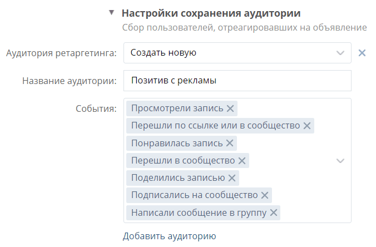Screen dimensions: 376x247
Task: Remove "Перешли по ссылке или в сообщество" tag
Action: click(307, 126)
